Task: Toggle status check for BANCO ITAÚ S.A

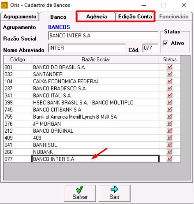Action: coord(169,95)
